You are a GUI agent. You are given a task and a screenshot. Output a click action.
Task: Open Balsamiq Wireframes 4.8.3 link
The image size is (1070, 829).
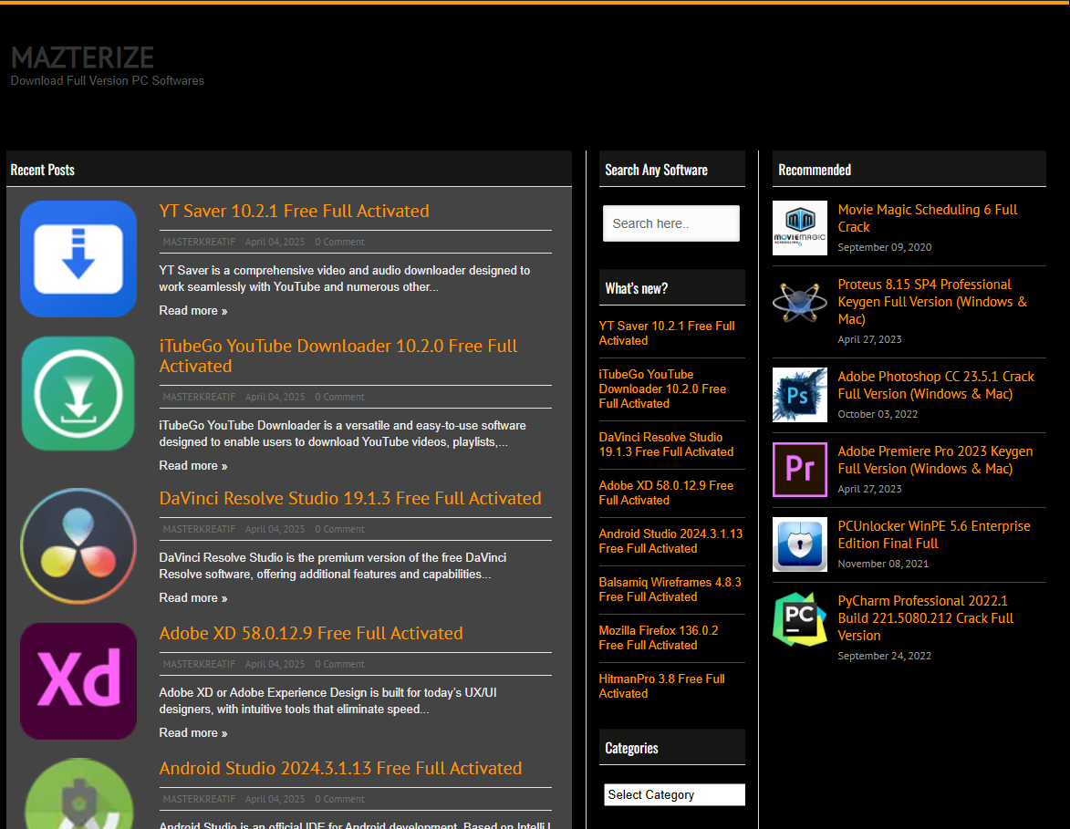click(670, 589)
